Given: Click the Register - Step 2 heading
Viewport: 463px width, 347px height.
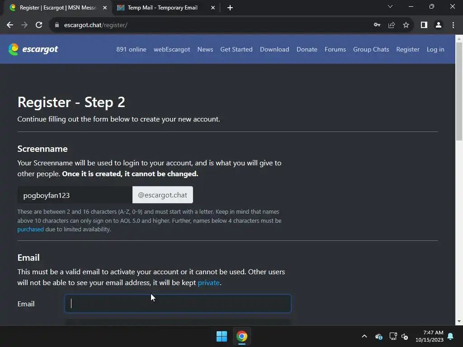Looking at the screenshot, I should coord(71,103).
